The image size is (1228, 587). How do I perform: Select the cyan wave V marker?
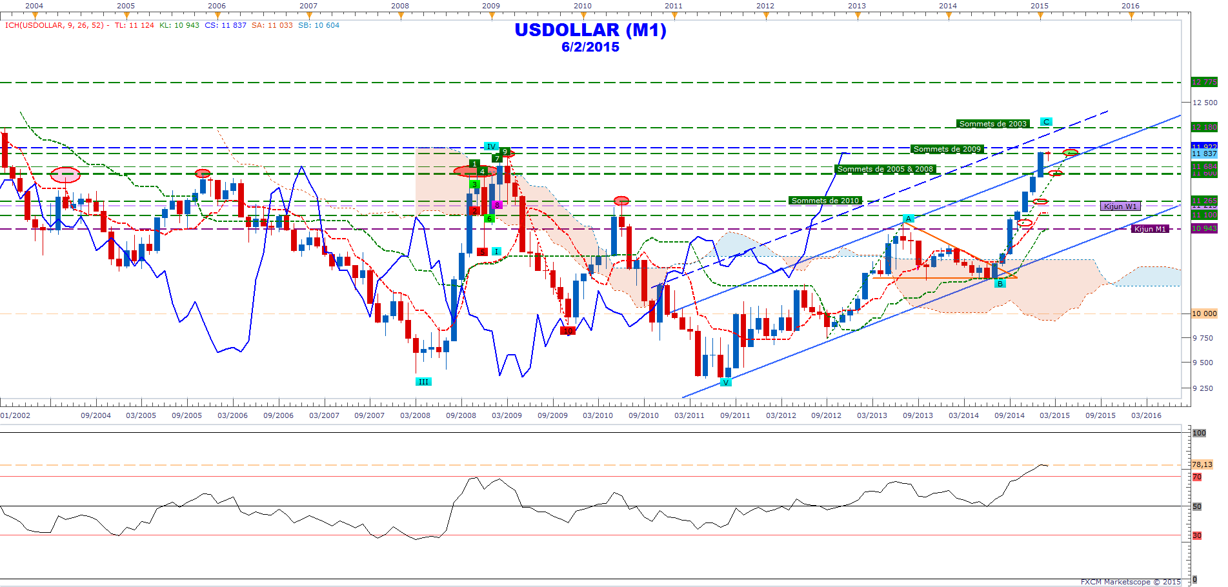(x=726, y=383)
